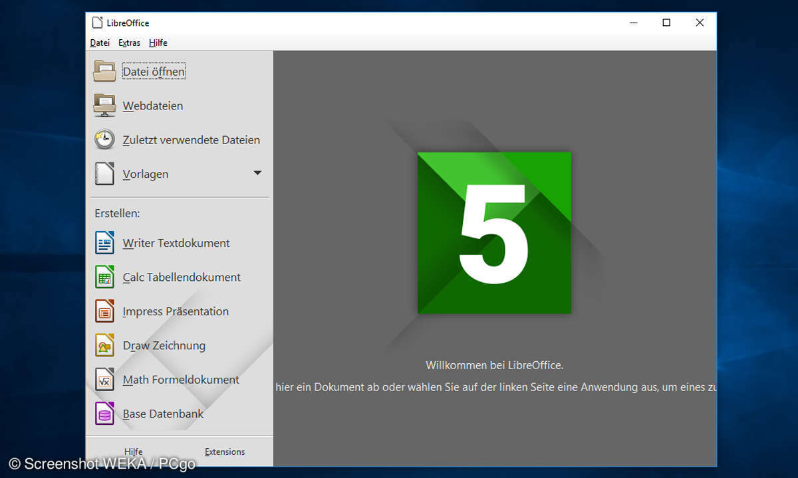The image size is (798, 478).
Task: Click the Vorlagen template page icon
Action: click(x=104, y=174)
